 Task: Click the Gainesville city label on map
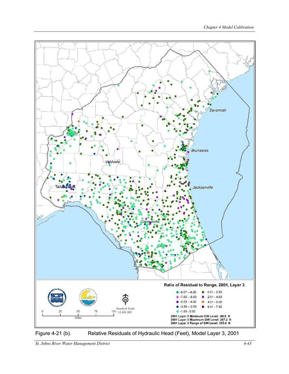coord(150,222)
